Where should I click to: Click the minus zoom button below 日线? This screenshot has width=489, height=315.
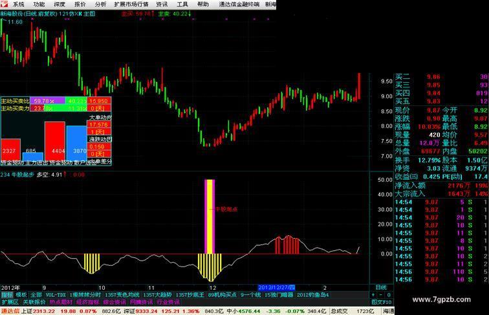point(381,295)
